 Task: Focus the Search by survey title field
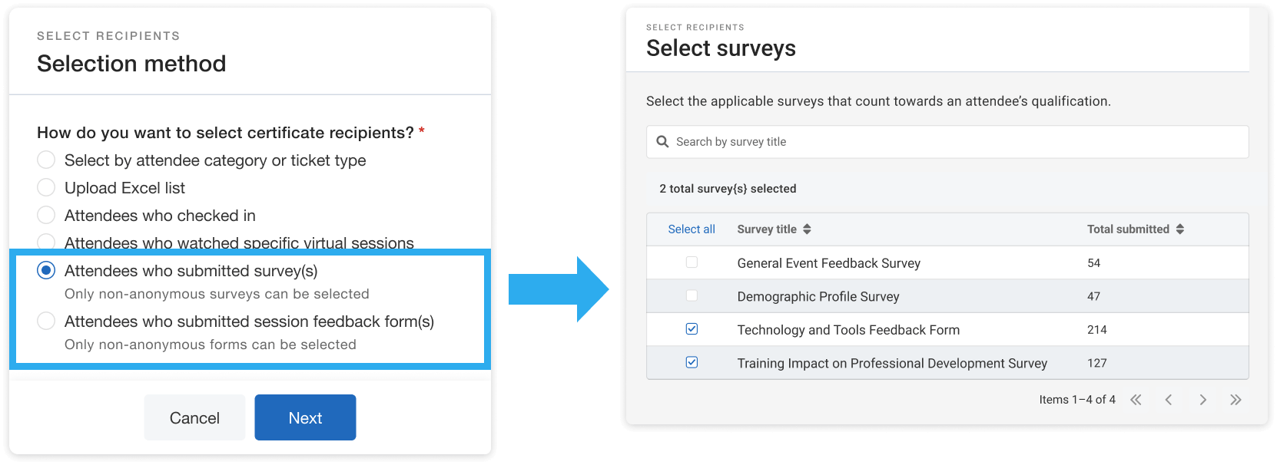click(x=953, y=142)
